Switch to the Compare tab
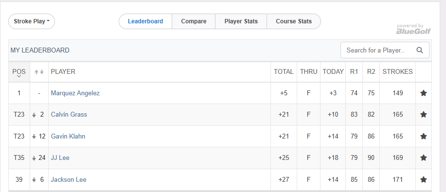This screenshot has height=192, width=446. [x=194, y=21]
